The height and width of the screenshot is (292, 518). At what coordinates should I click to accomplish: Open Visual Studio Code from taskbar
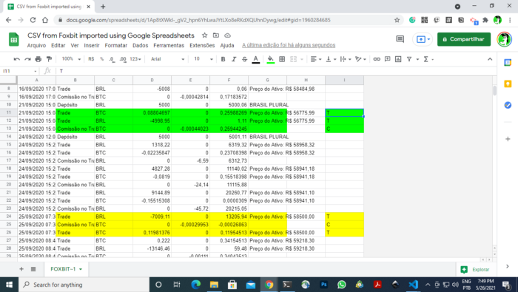point(413,285)
